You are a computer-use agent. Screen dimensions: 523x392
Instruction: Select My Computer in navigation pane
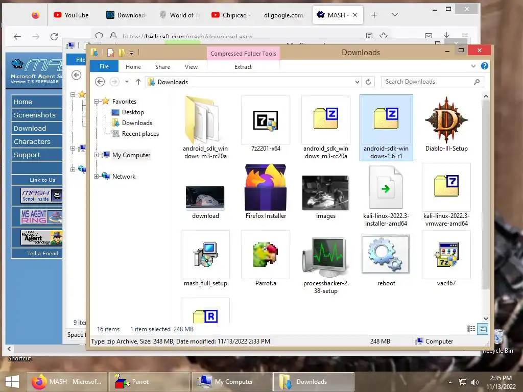(131, 155)
